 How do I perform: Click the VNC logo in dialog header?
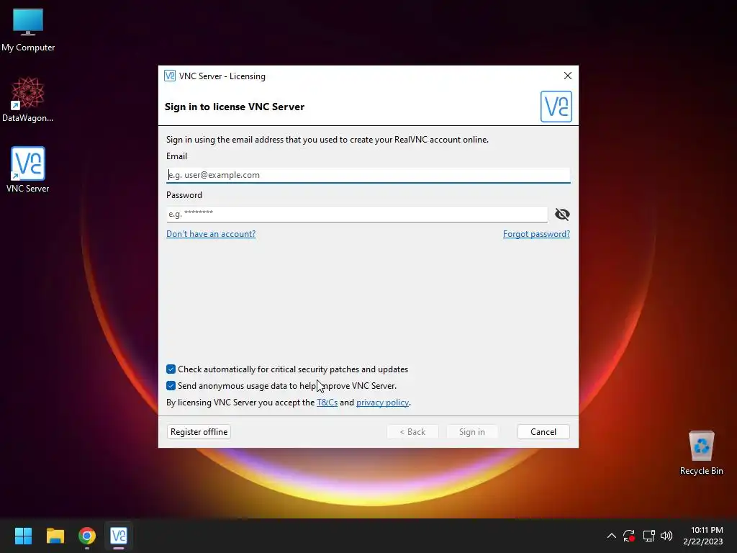pyautogui.click(x=556, y=107)
